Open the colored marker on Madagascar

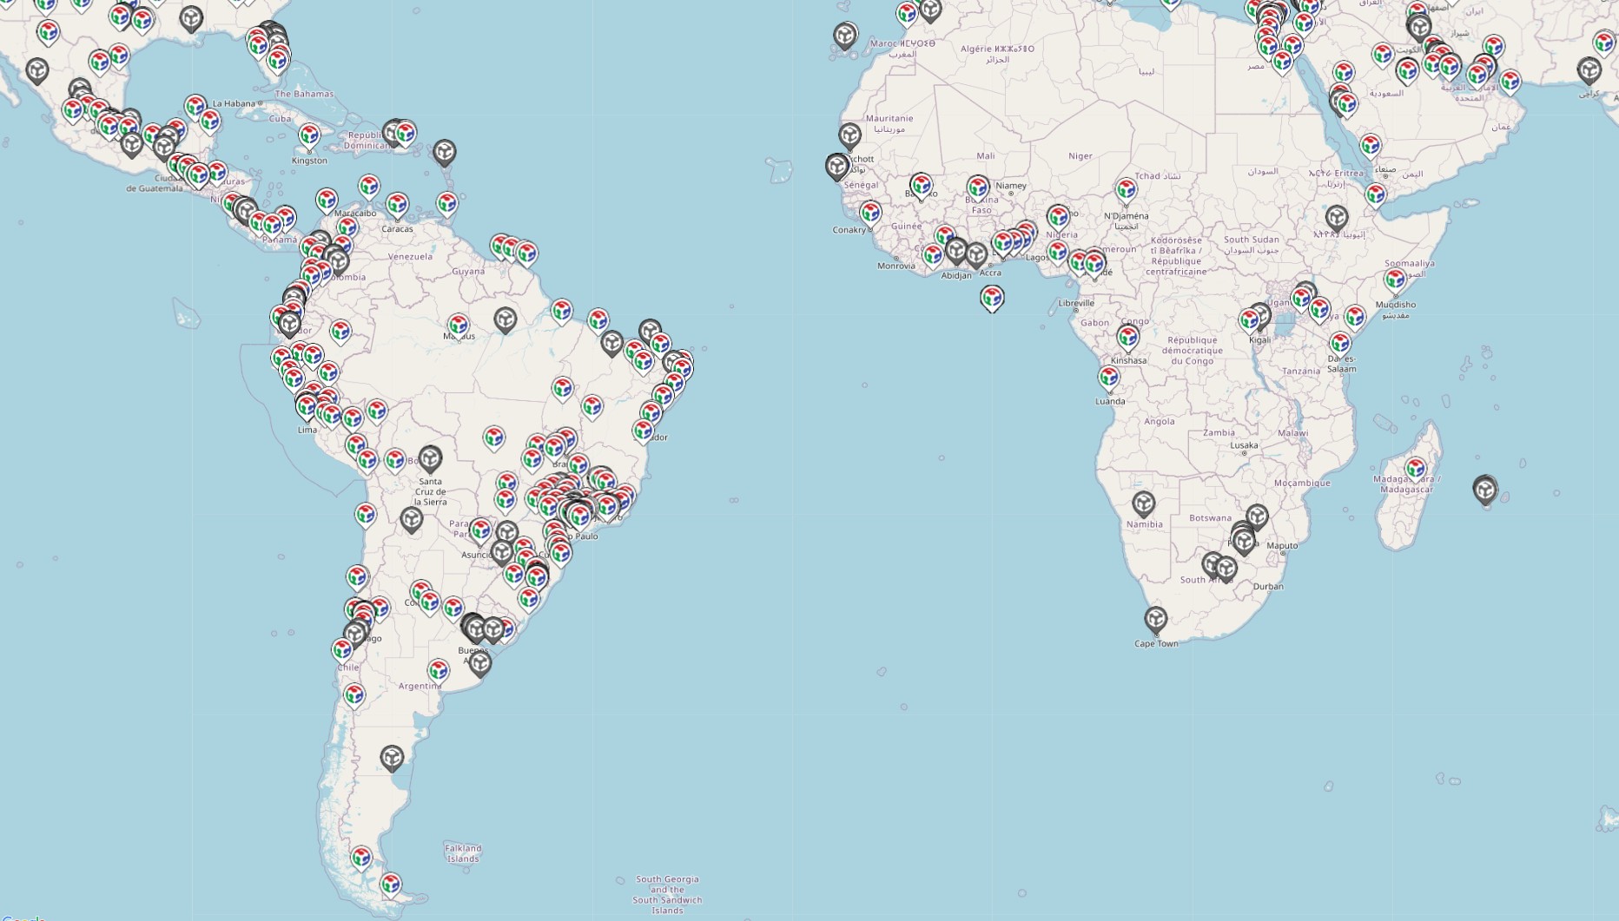pyautogui.click(x=1415, y=469)
